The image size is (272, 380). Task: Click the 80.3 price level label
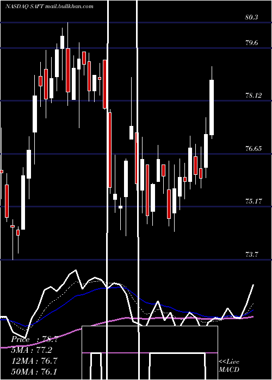coord(251,17)
